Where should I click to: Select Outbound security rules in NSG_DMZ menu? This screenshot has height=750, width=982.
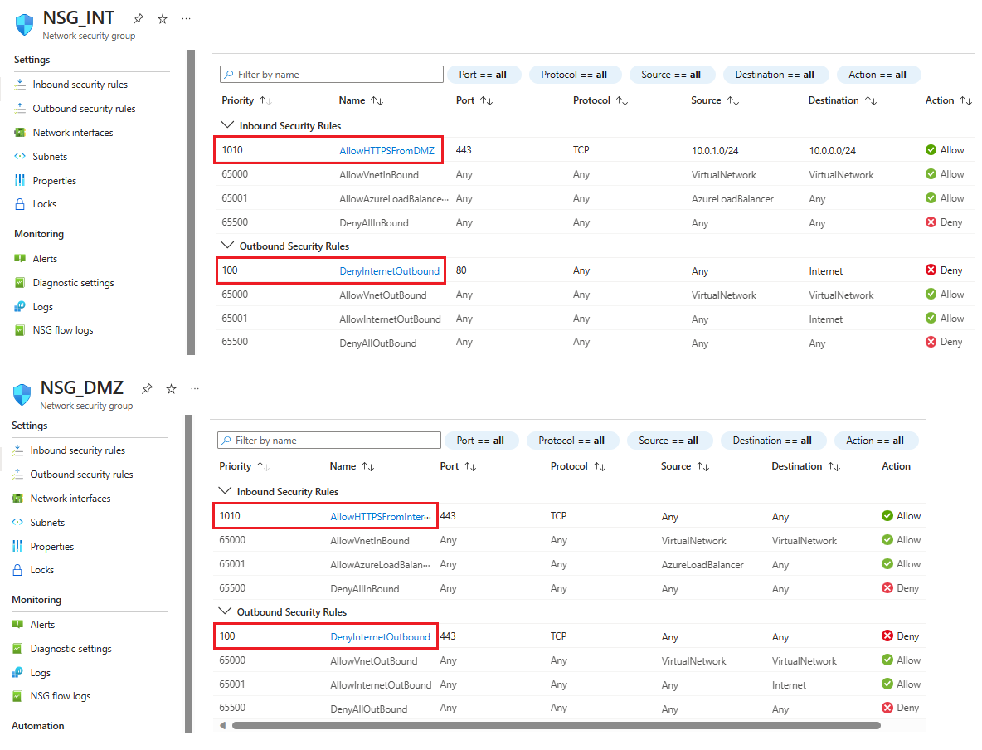(x=81, y=475)
